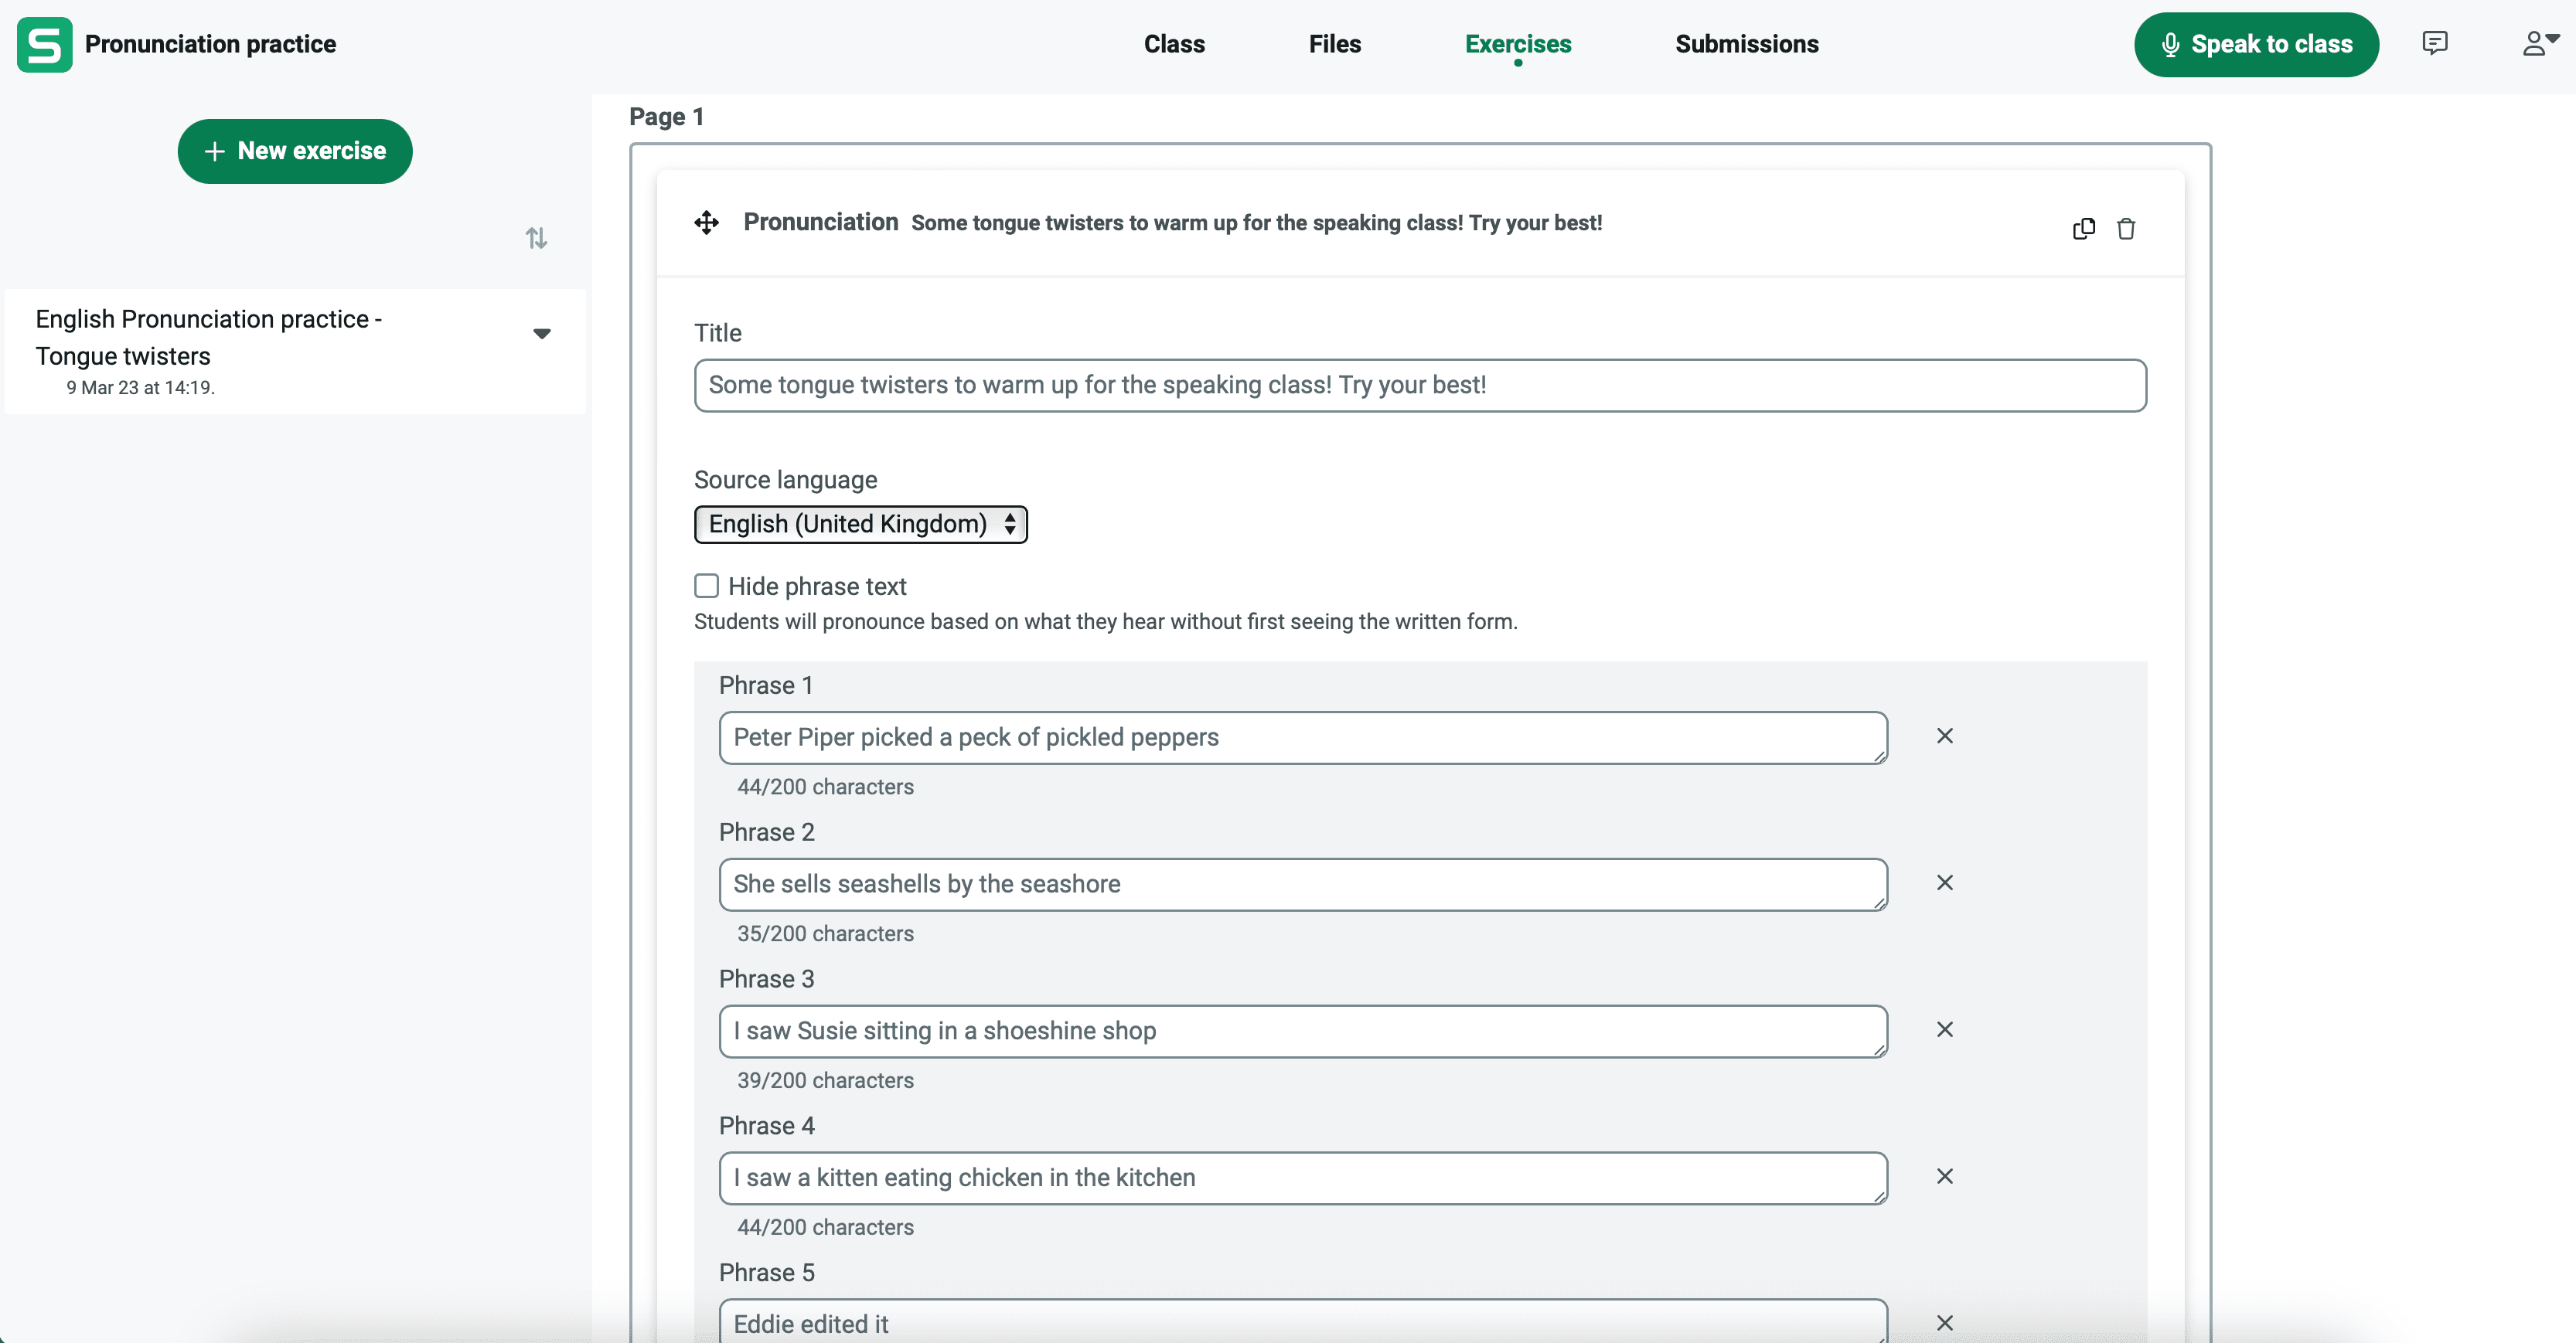Remove Phrase 5 with its X

pyautogui.click(x=1945, y=1323)
